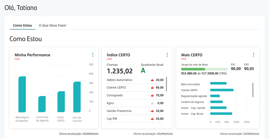Switch to O Que Devo Fazer tab
Image resolution: width=269 pixels, height=139 pixels.
click(53, 25)
